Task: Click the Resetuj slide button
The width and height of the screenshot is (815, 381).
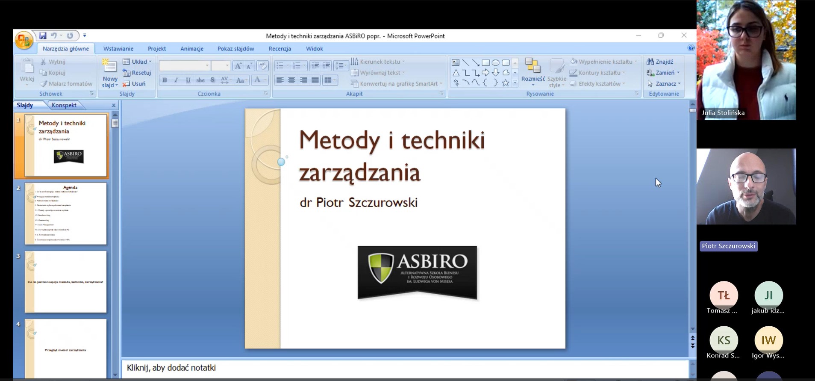Action: point(137,73)
